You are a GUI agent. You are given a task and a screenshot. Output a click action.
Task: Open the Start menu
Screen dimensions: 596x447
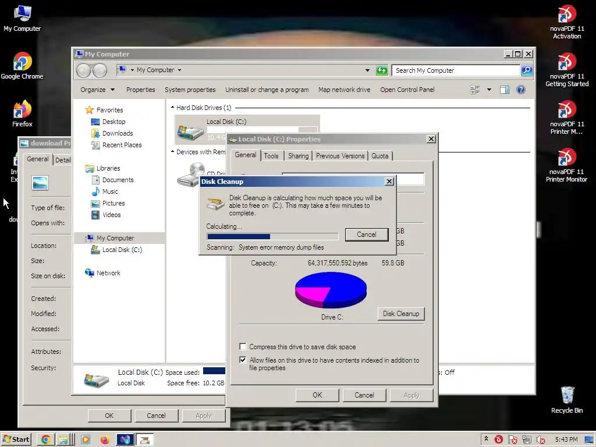pos(16,439)
